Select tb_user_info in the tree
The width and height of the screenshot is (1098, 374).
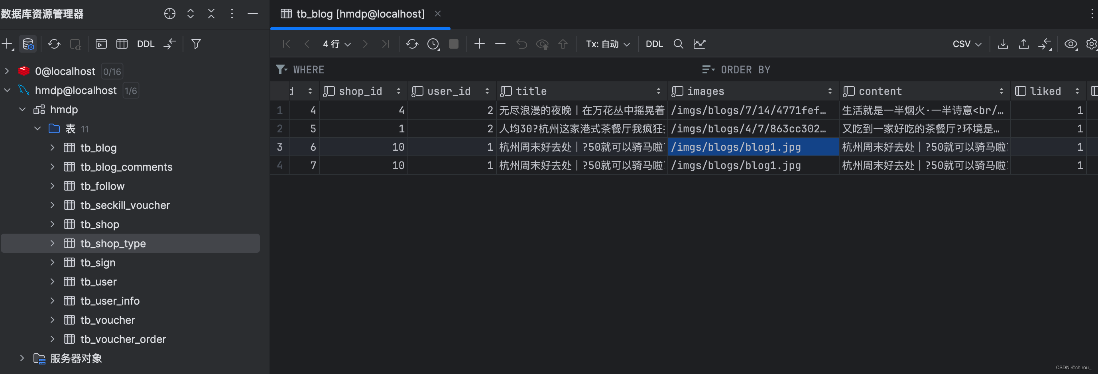tap(110, 301)
